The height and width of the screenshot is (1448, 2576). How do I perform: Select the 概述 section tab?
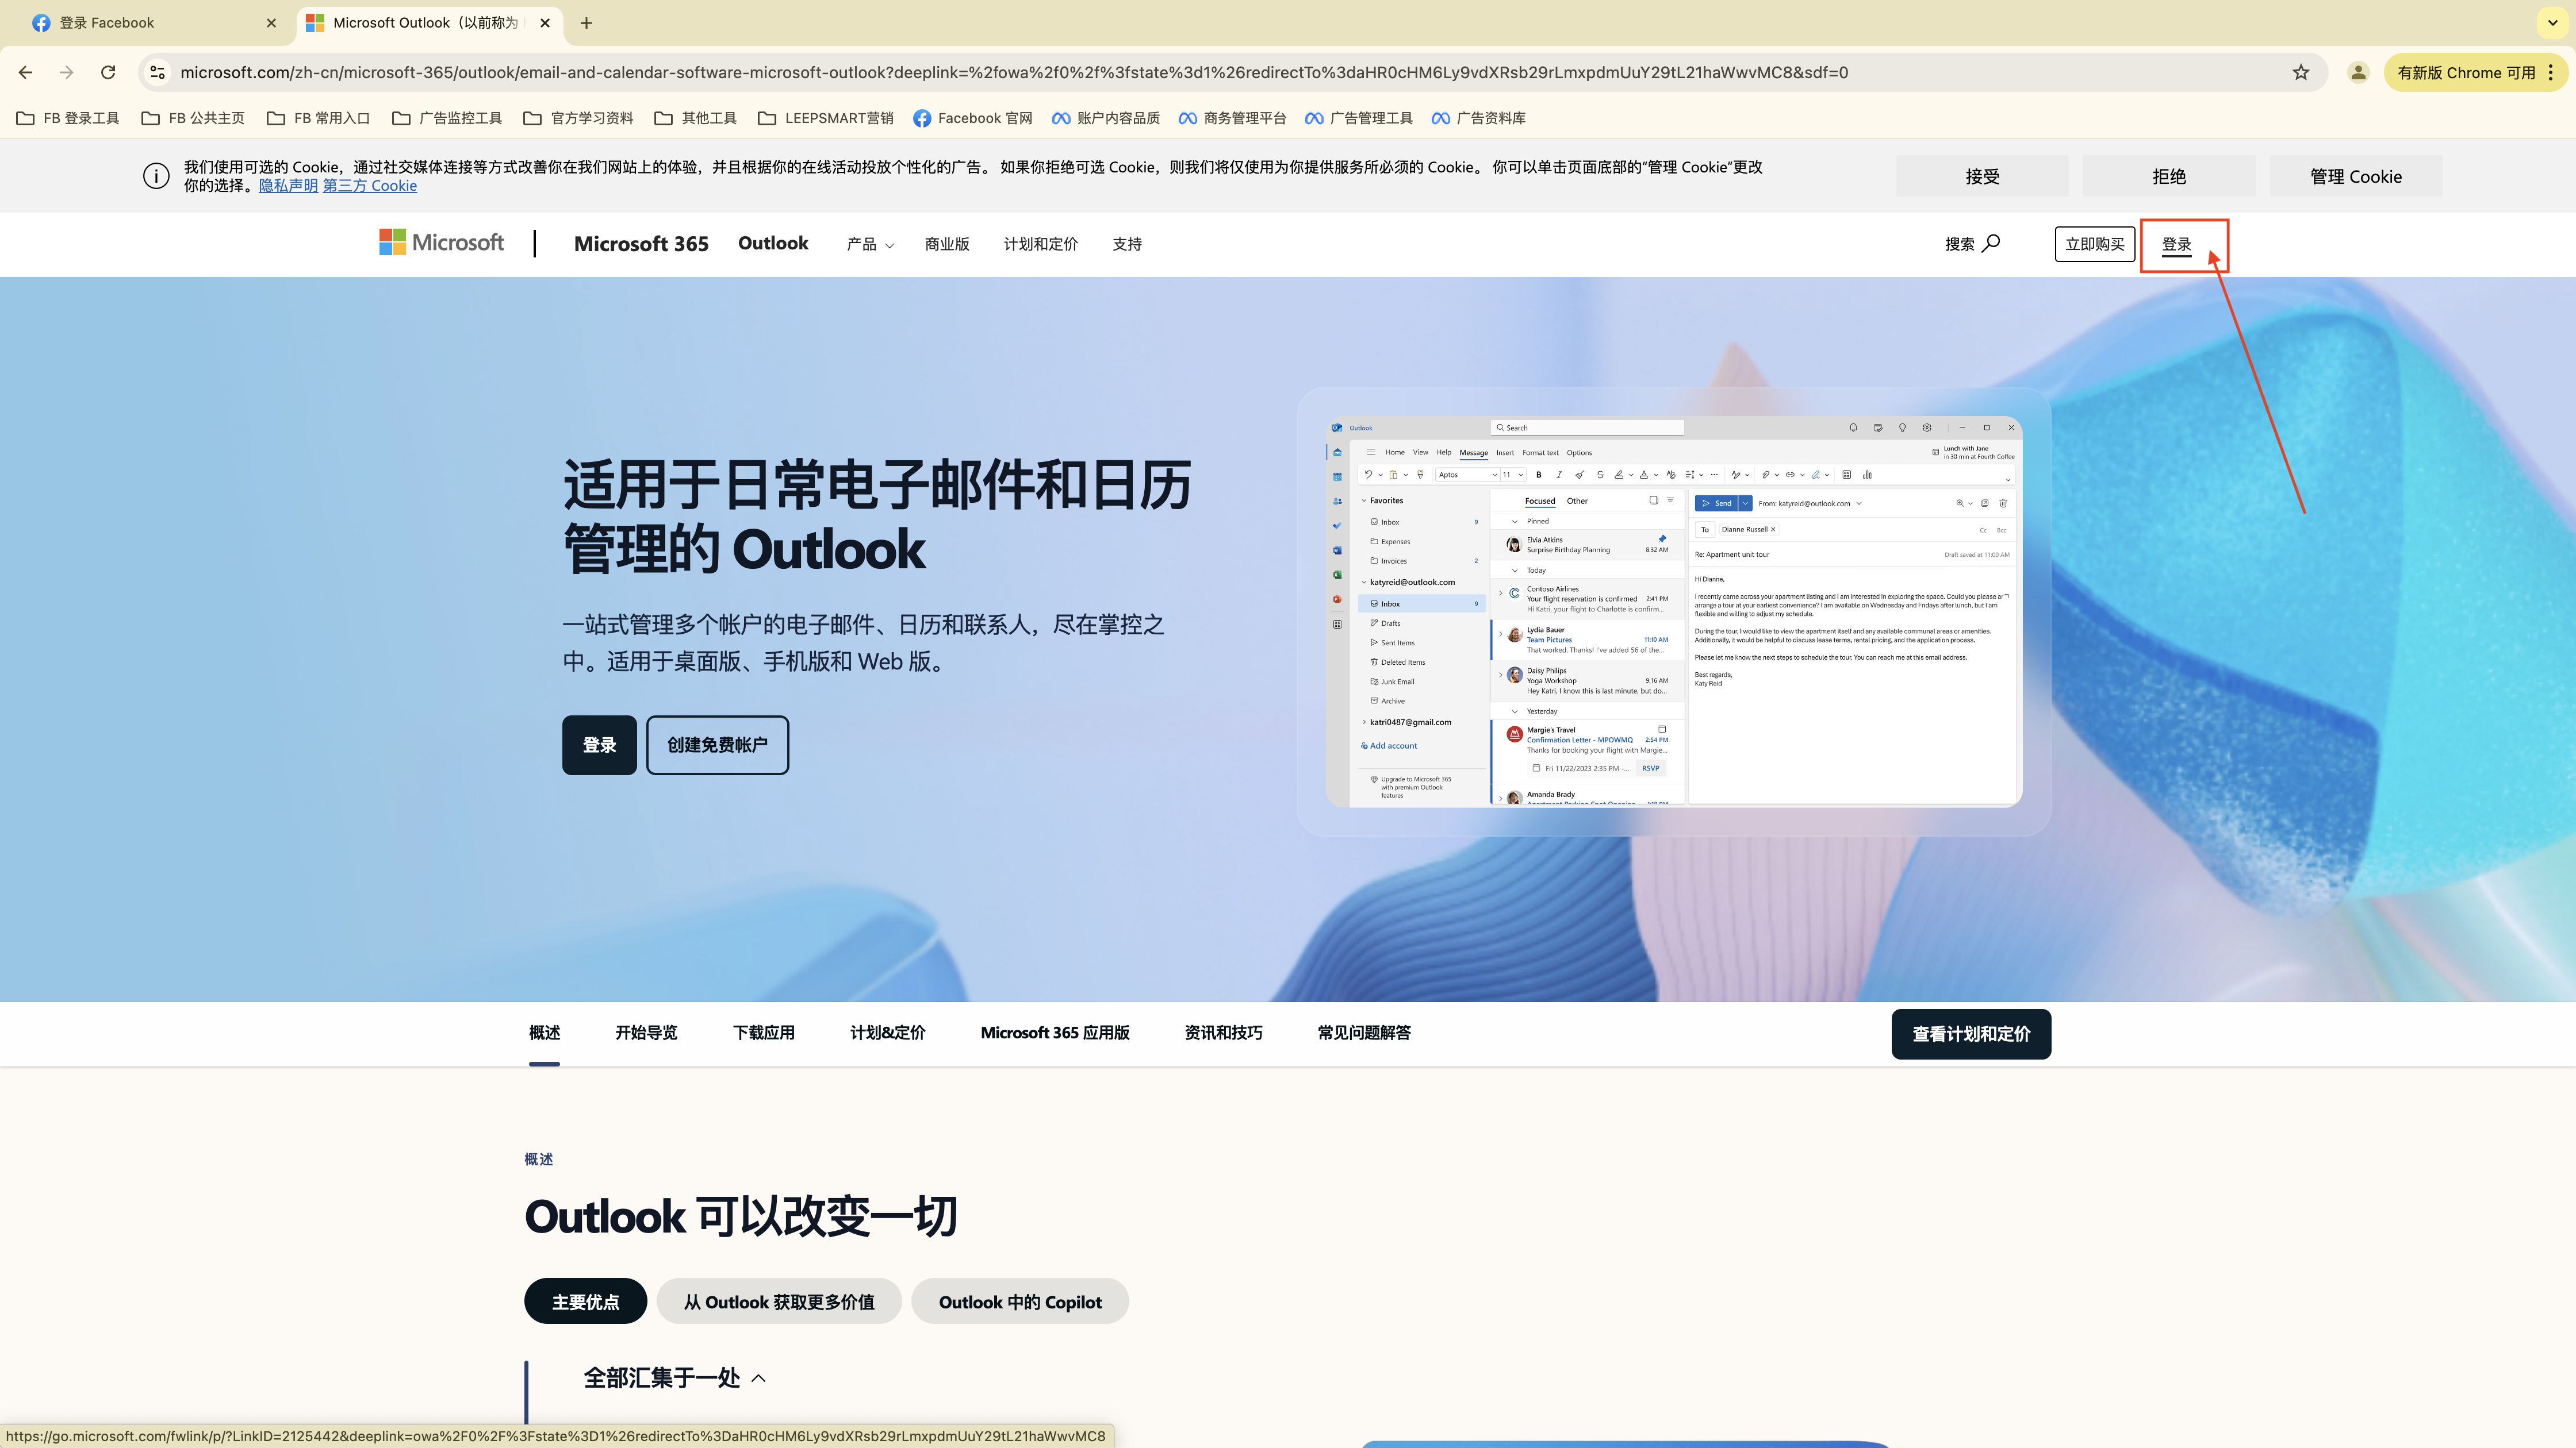[544, 1033]
